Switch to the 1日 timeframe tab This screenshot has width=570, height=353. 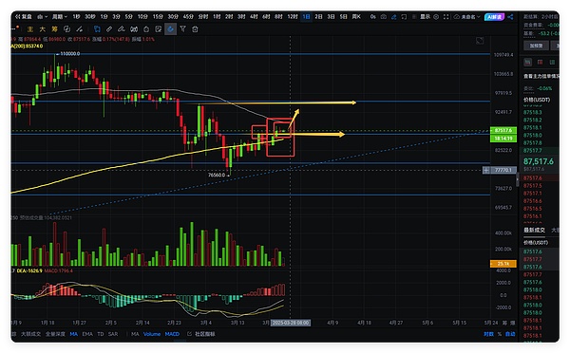306,17
